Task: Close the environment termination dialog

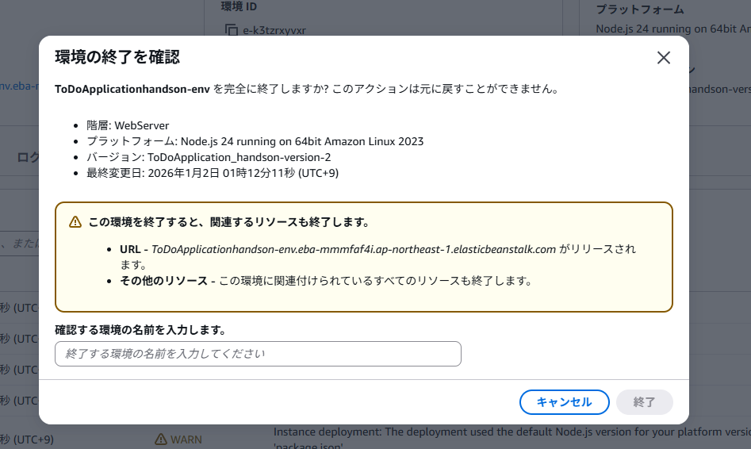Action: point(663,57)
